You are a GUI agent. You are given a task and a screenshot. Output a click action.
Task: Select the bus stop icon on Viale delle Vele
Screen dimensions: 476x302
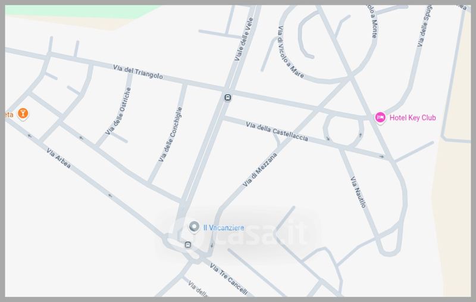pos(228,98)
